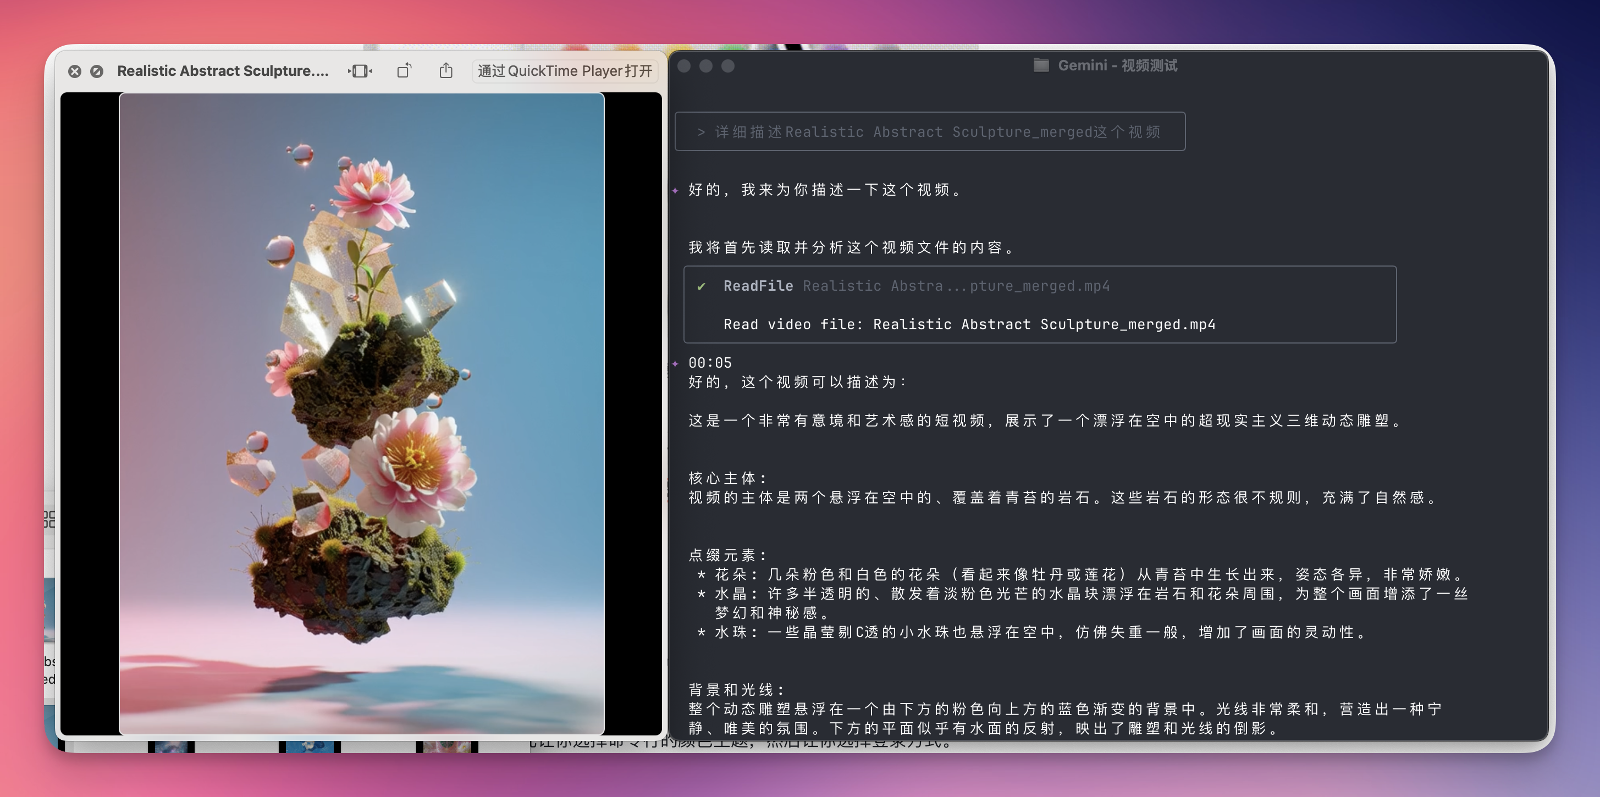Select the ReadFile tool call box
This screenshot has height=797, width=1600.
[x=1039, y=305]
